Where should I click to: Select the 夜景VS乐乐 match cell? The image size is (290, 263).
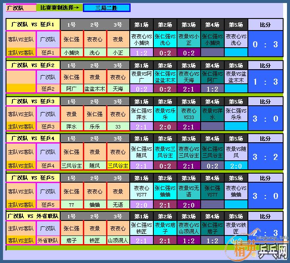[x=165, y=114]
